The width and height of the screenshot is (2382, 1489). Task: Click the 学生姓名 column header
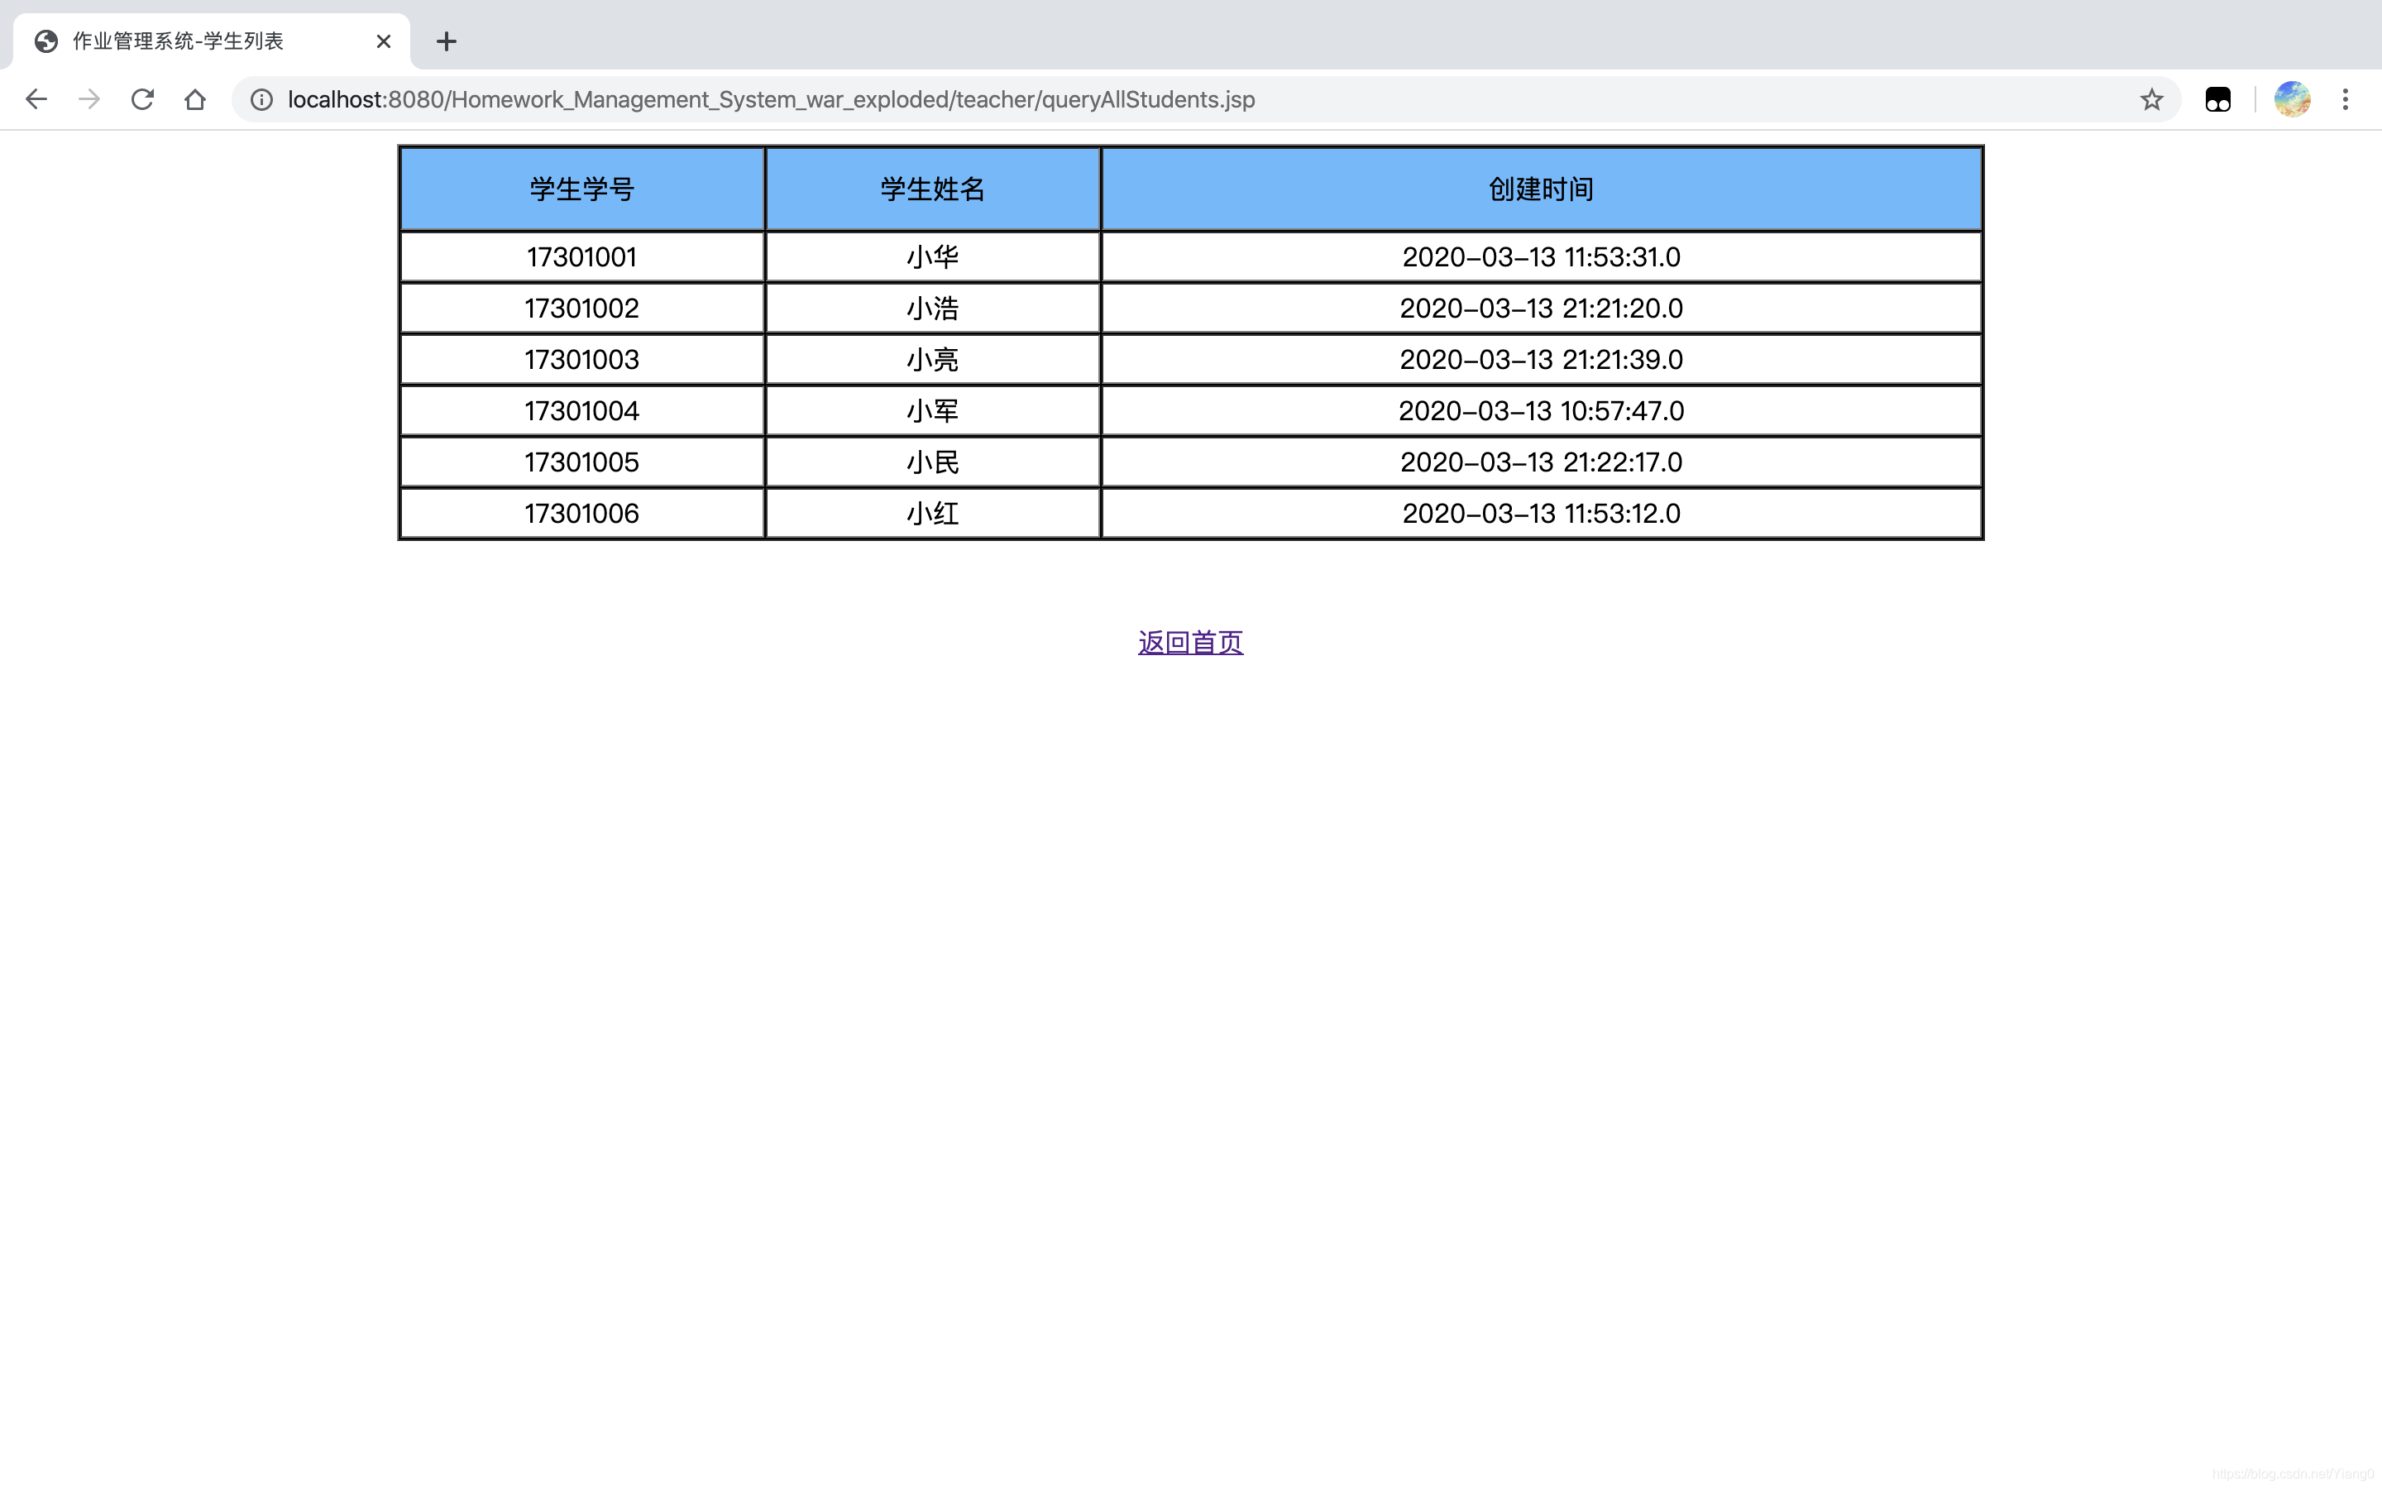[x=932, y=189]
